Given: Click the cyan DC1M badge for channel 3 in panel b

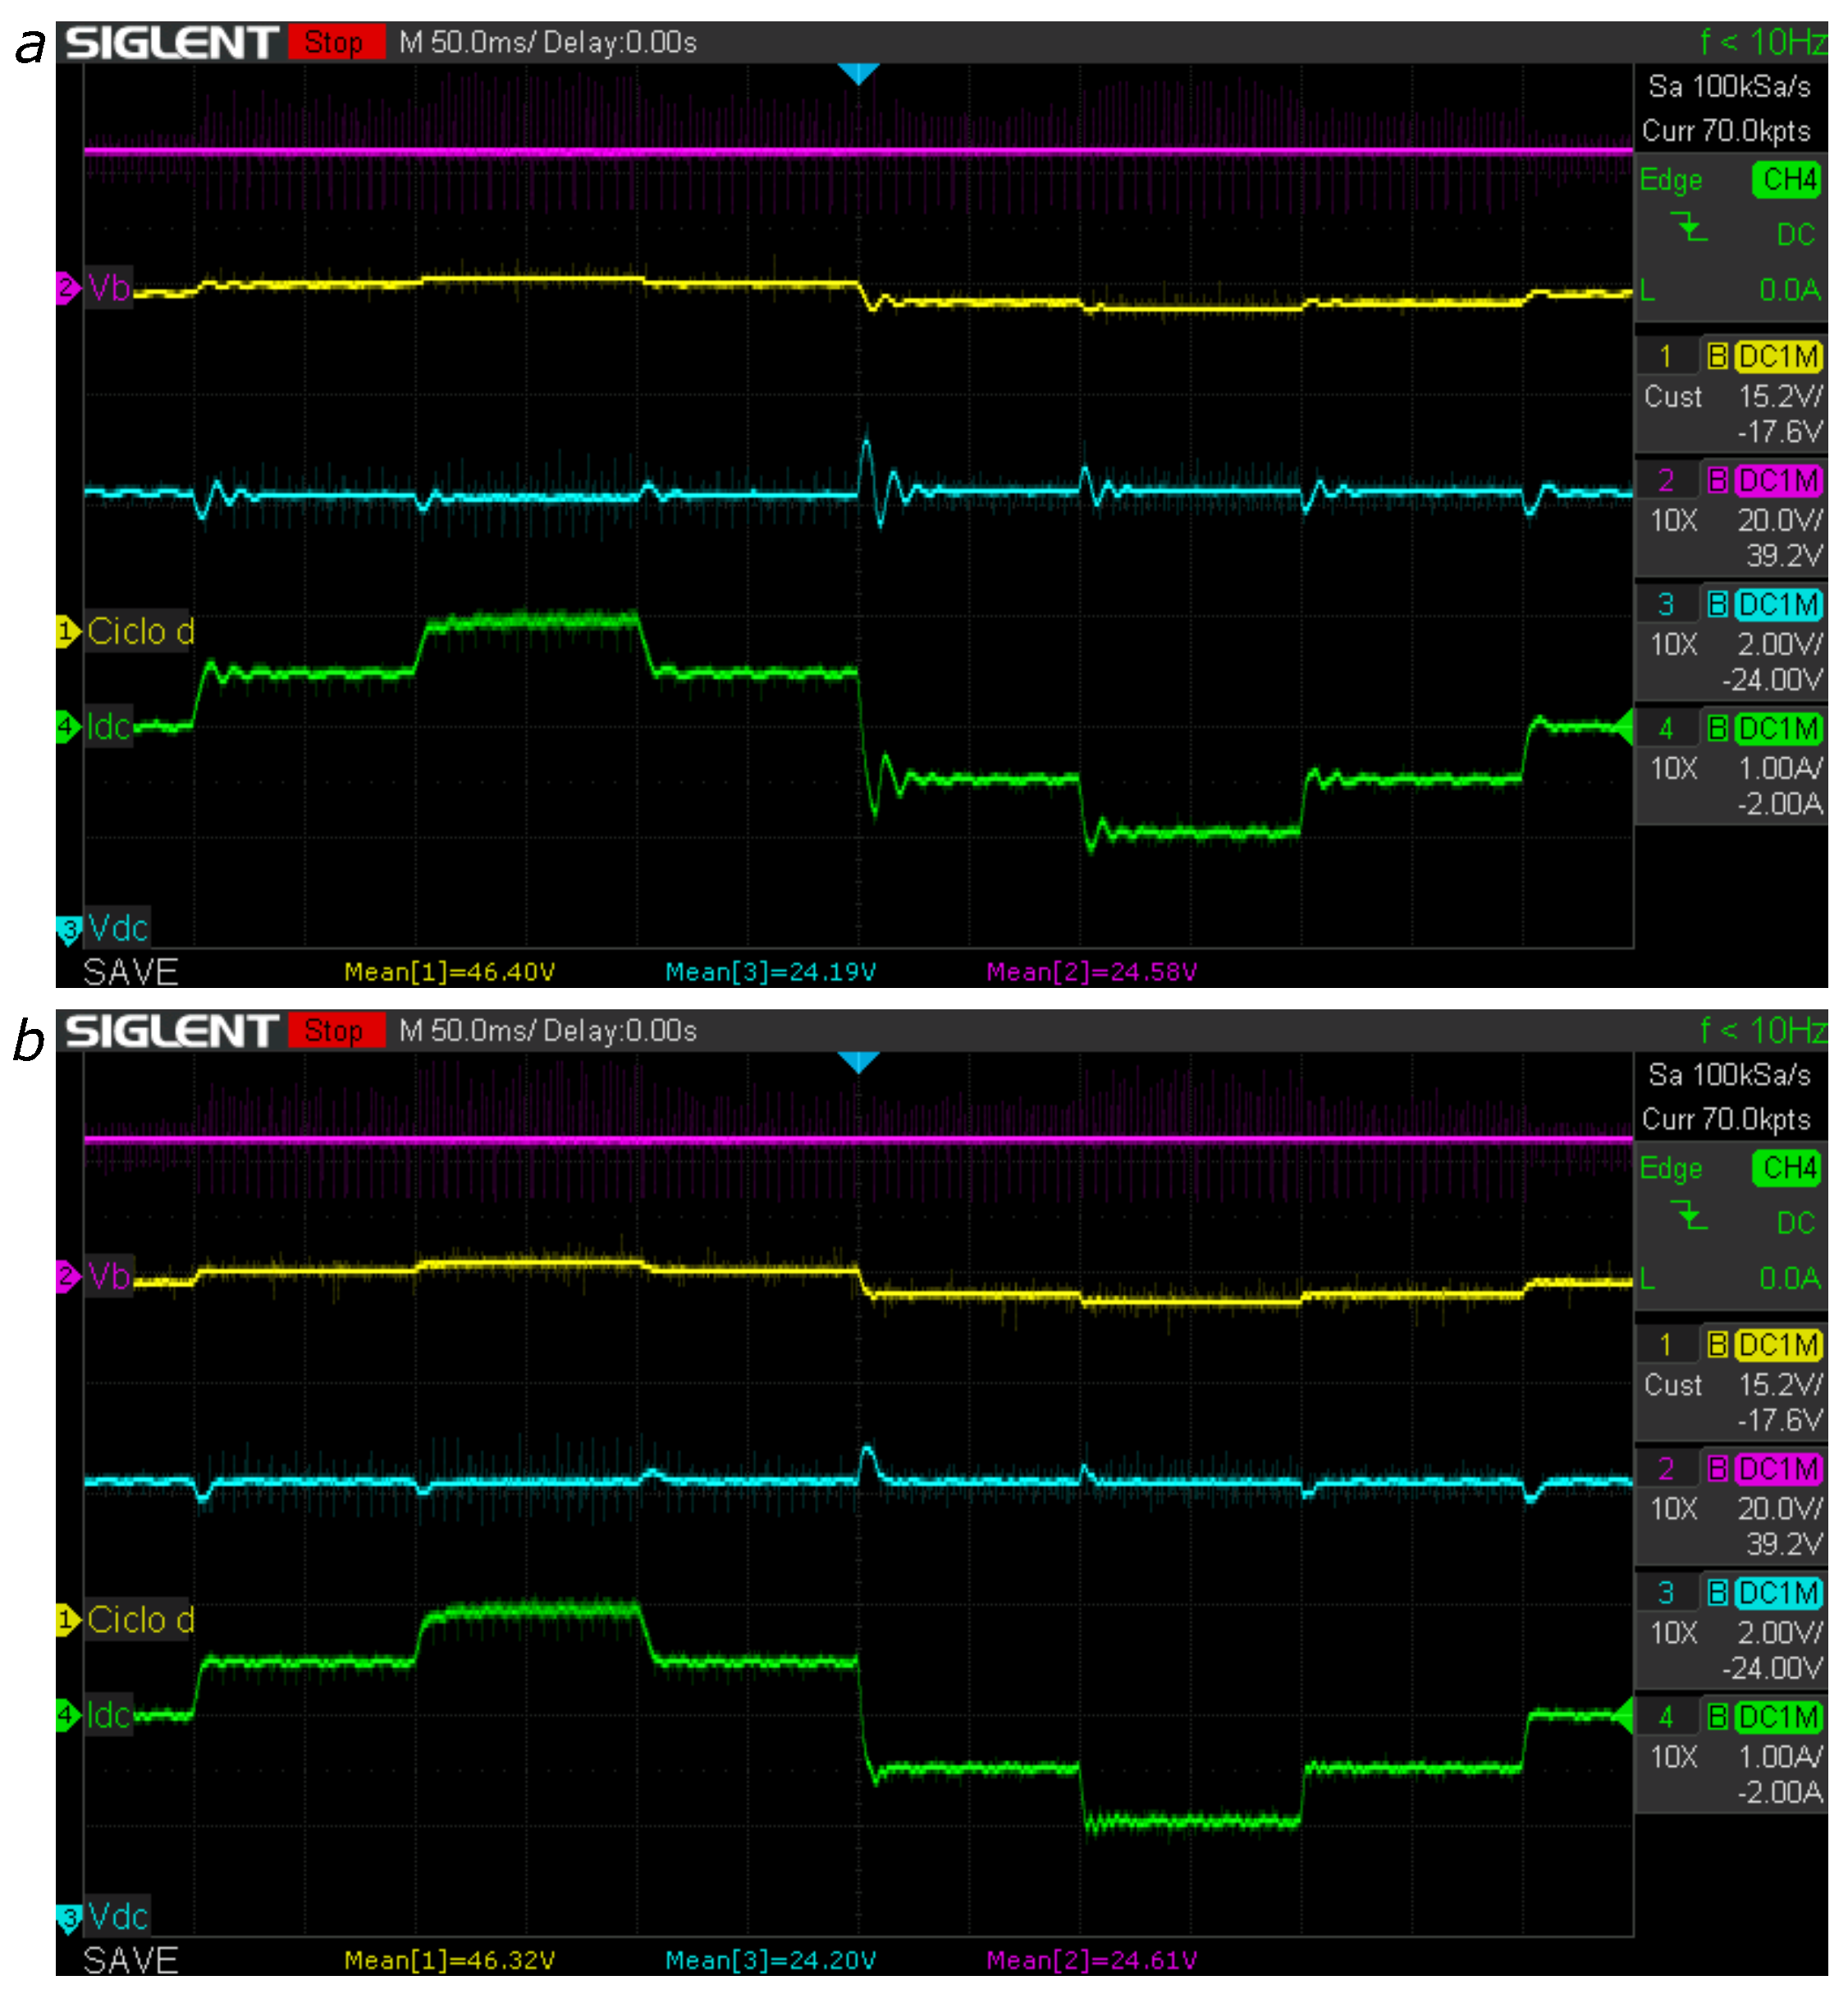Looking at the screenshot, I should 1778,1593.
